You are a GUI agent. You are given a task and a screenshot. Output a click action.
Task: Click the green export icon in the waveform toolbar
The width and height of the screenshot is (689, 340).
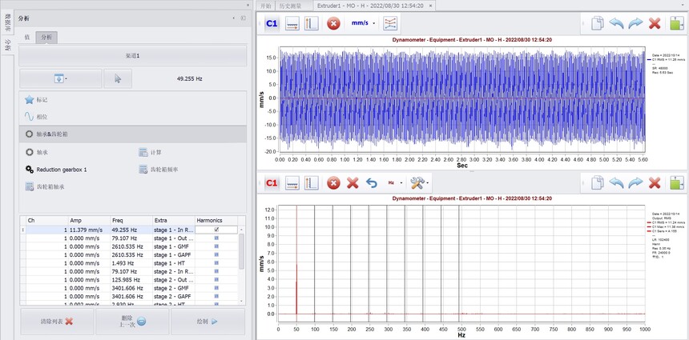675,23
